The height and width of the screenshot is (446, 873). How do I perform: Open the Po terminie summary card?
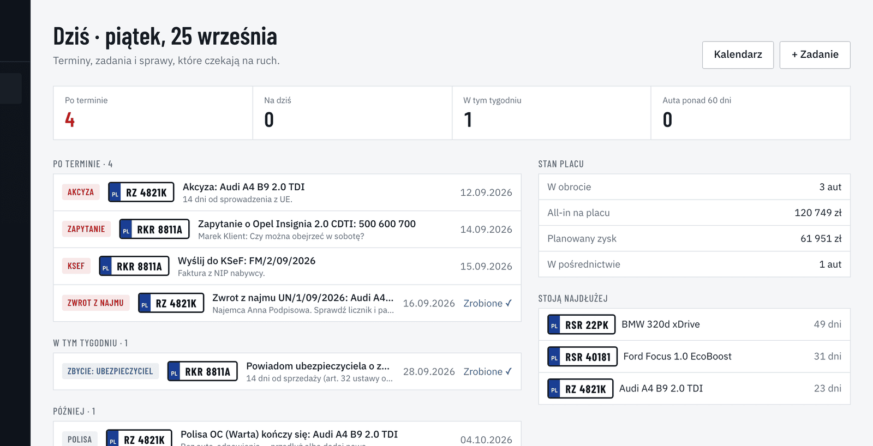153,113
